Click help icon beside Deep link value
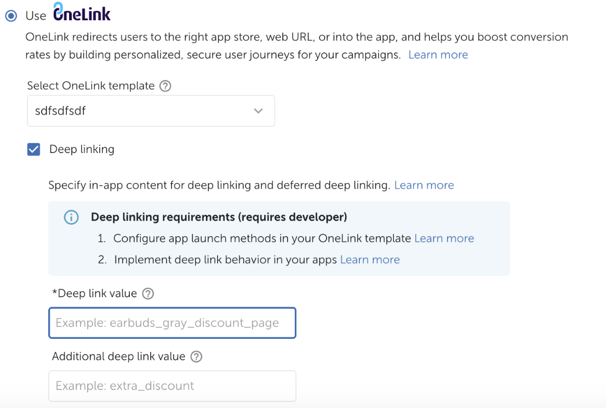606x408 pixels. tap(148, 293)
